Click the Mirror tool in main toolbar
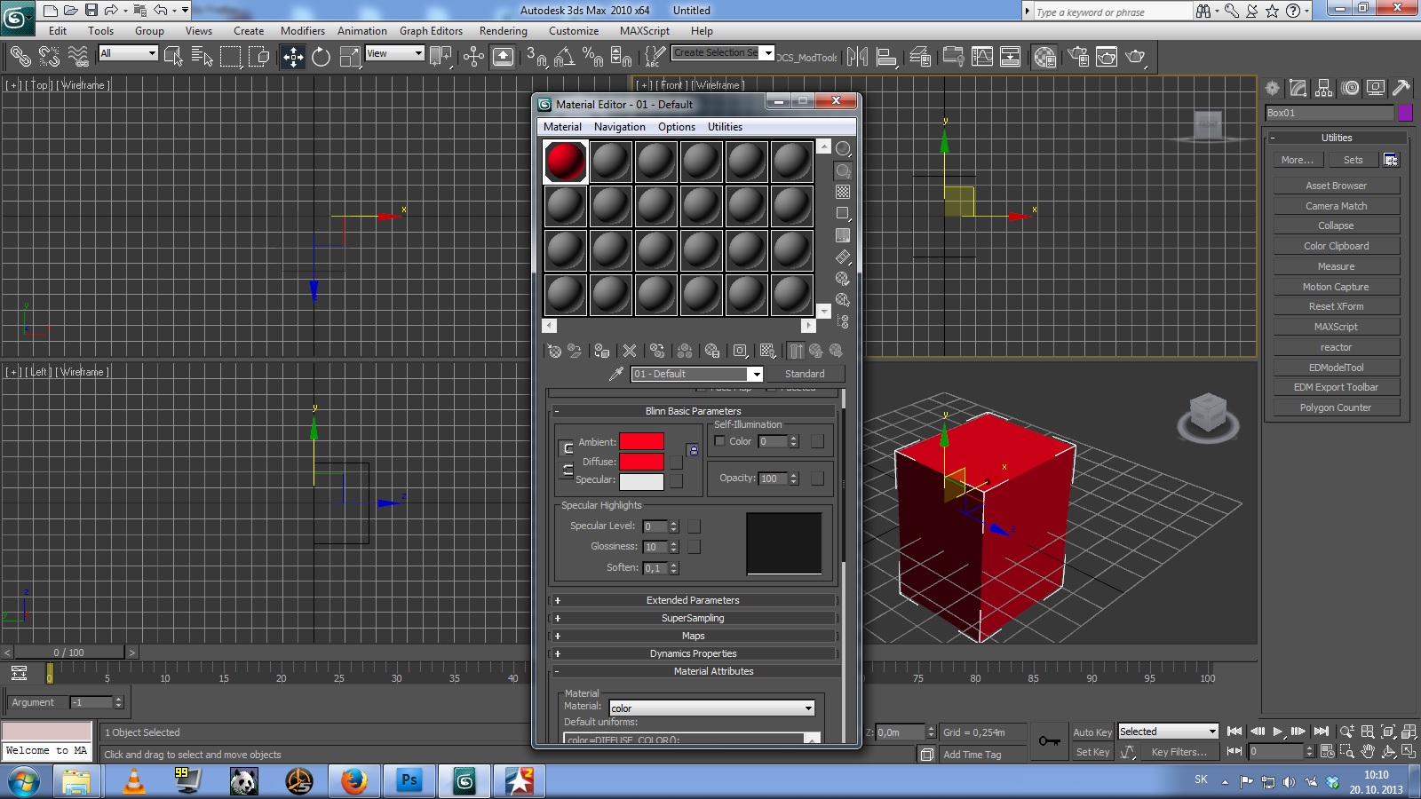This screenshot has height=799, width=1421. pos(857,57)
